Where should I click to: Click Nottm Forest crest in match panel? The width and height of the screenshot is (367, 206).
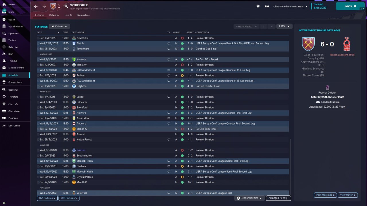347,44
